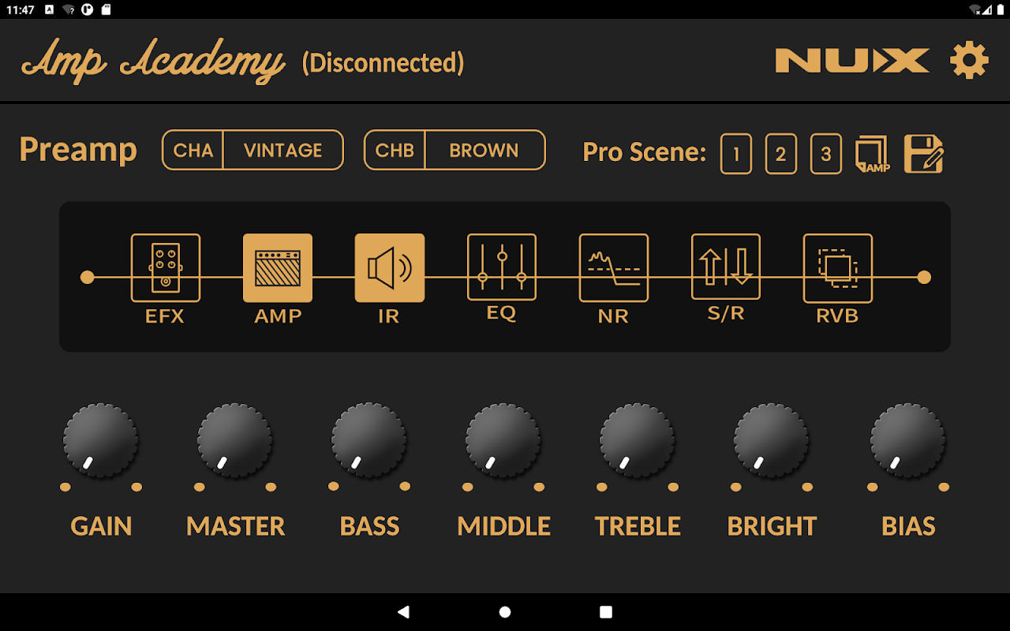The image size is (1010, 631).
Task: Click the TREBLE knob
Action: pyautogui.click(x=637, y=440)
